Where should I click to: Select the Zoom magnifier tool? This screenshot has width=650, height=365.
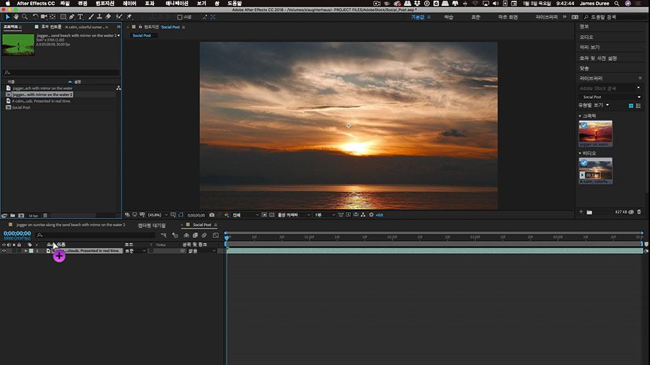(x=25, y=17)
